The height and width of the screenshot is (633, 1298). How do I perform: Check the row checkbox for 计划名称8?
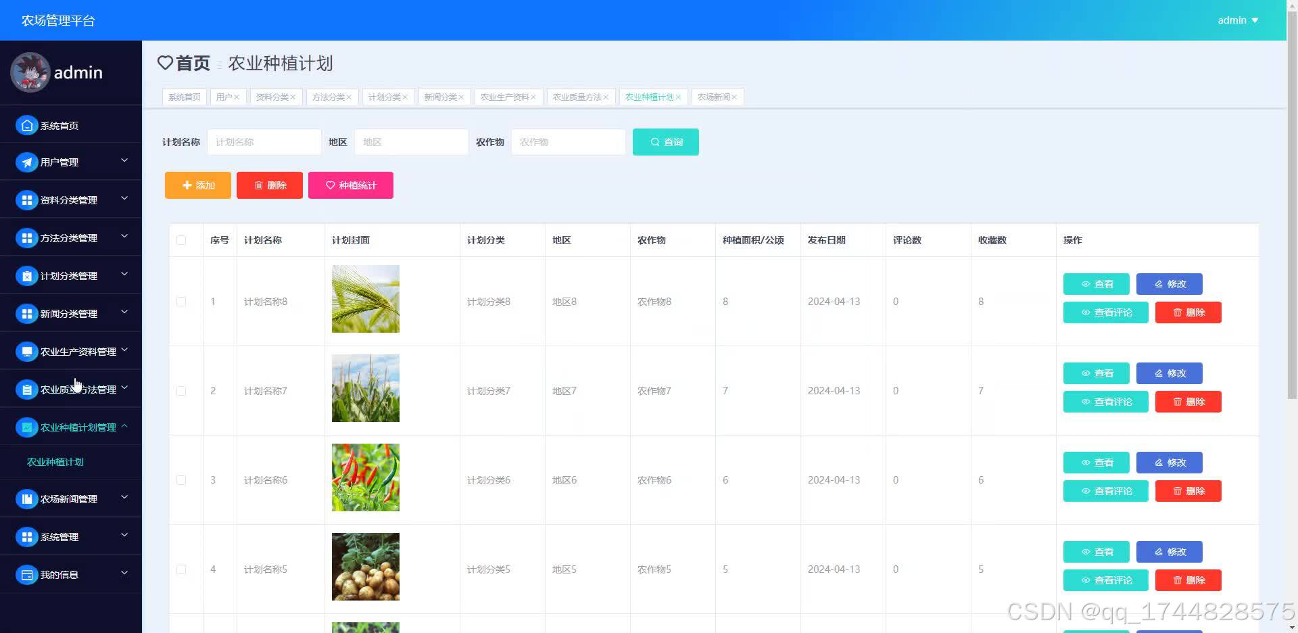[181, 302]
